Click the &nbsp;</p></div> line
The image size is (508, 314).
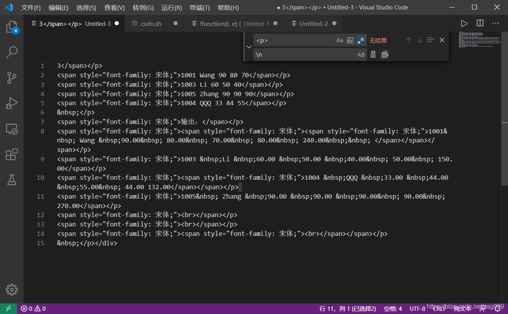click(87, 243)
